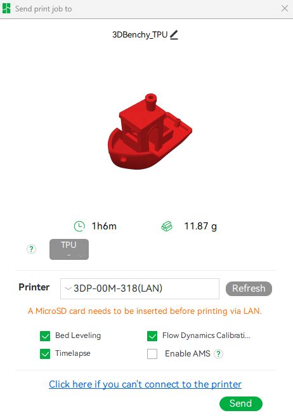
Task: Click the Bambu Studio logo icon in title bar
Action: point(6,8)
